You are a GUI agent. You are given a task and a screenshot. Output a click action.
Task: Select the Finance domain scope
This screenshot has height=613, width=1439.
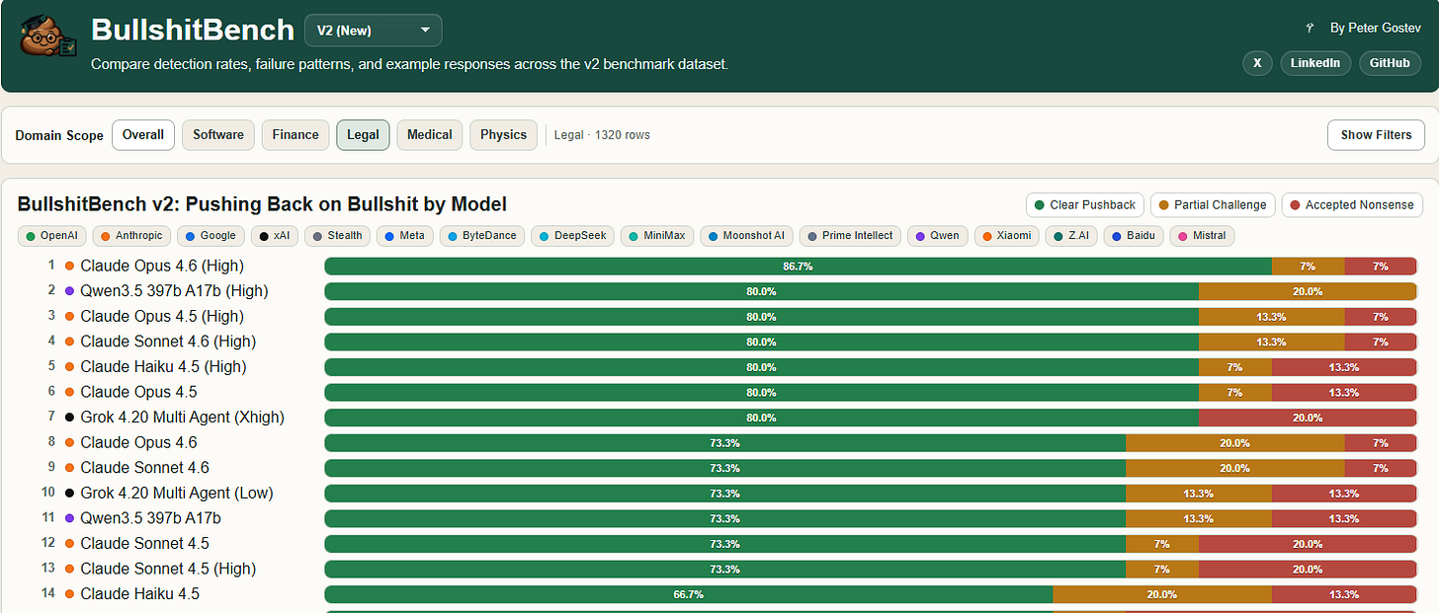296,135
